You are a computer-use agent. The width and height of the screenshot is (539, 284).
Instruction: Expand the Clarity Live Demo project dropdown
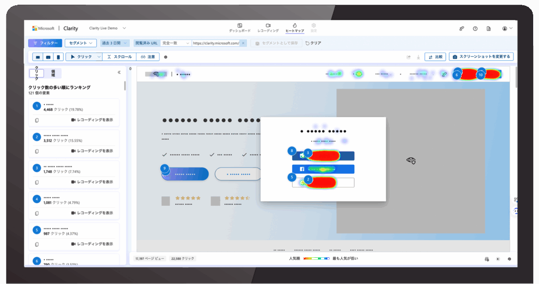(107, 28)
